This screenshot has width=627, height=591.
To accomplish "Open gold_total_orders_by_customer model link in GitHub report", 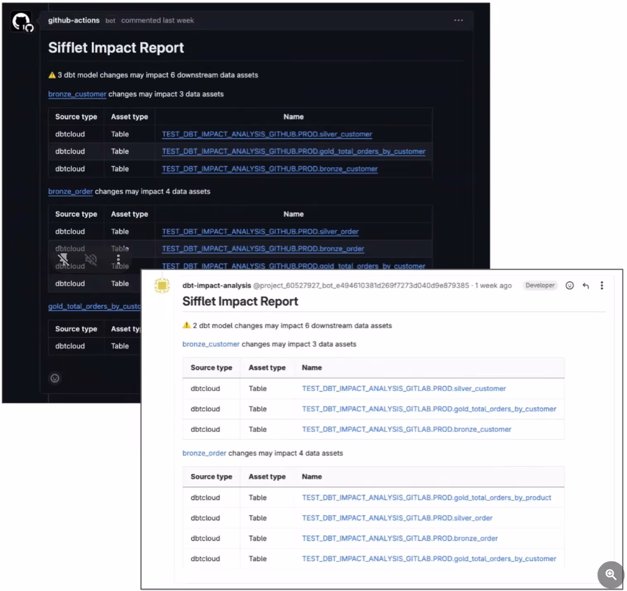I will pyautogui.click(x=94, y=306).
